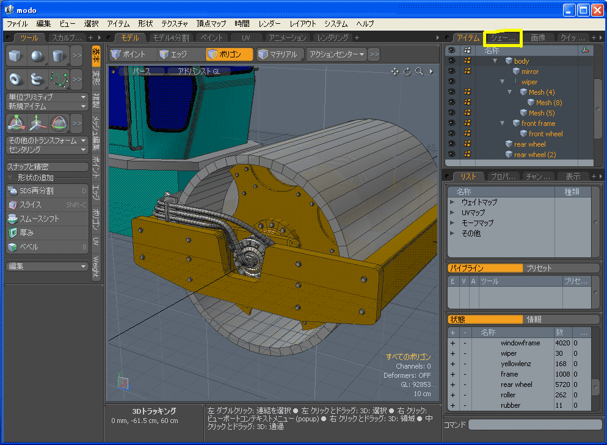Click the viewport rotate icon
This screenshot has height=445, width=607.
(x=407, y=72)
